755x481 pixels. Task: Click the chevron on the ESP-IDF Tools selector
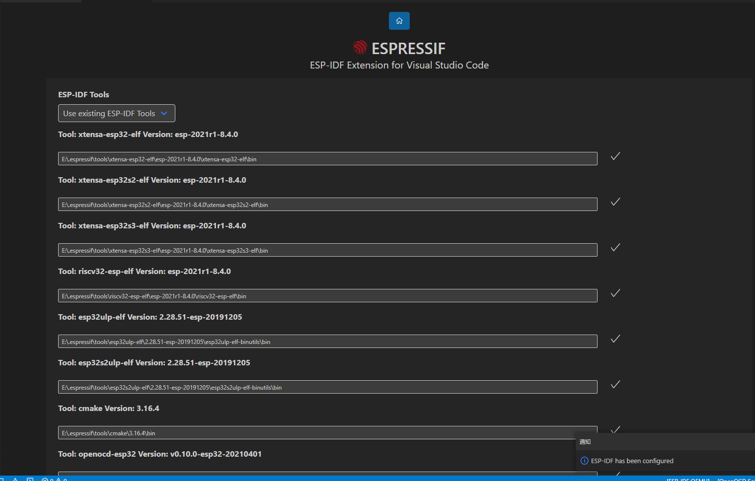click(164, 113)
